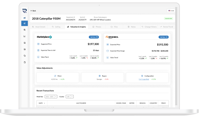Click the COUNTRY column header
Screen dimensions: 200x118
coord(153,103)
